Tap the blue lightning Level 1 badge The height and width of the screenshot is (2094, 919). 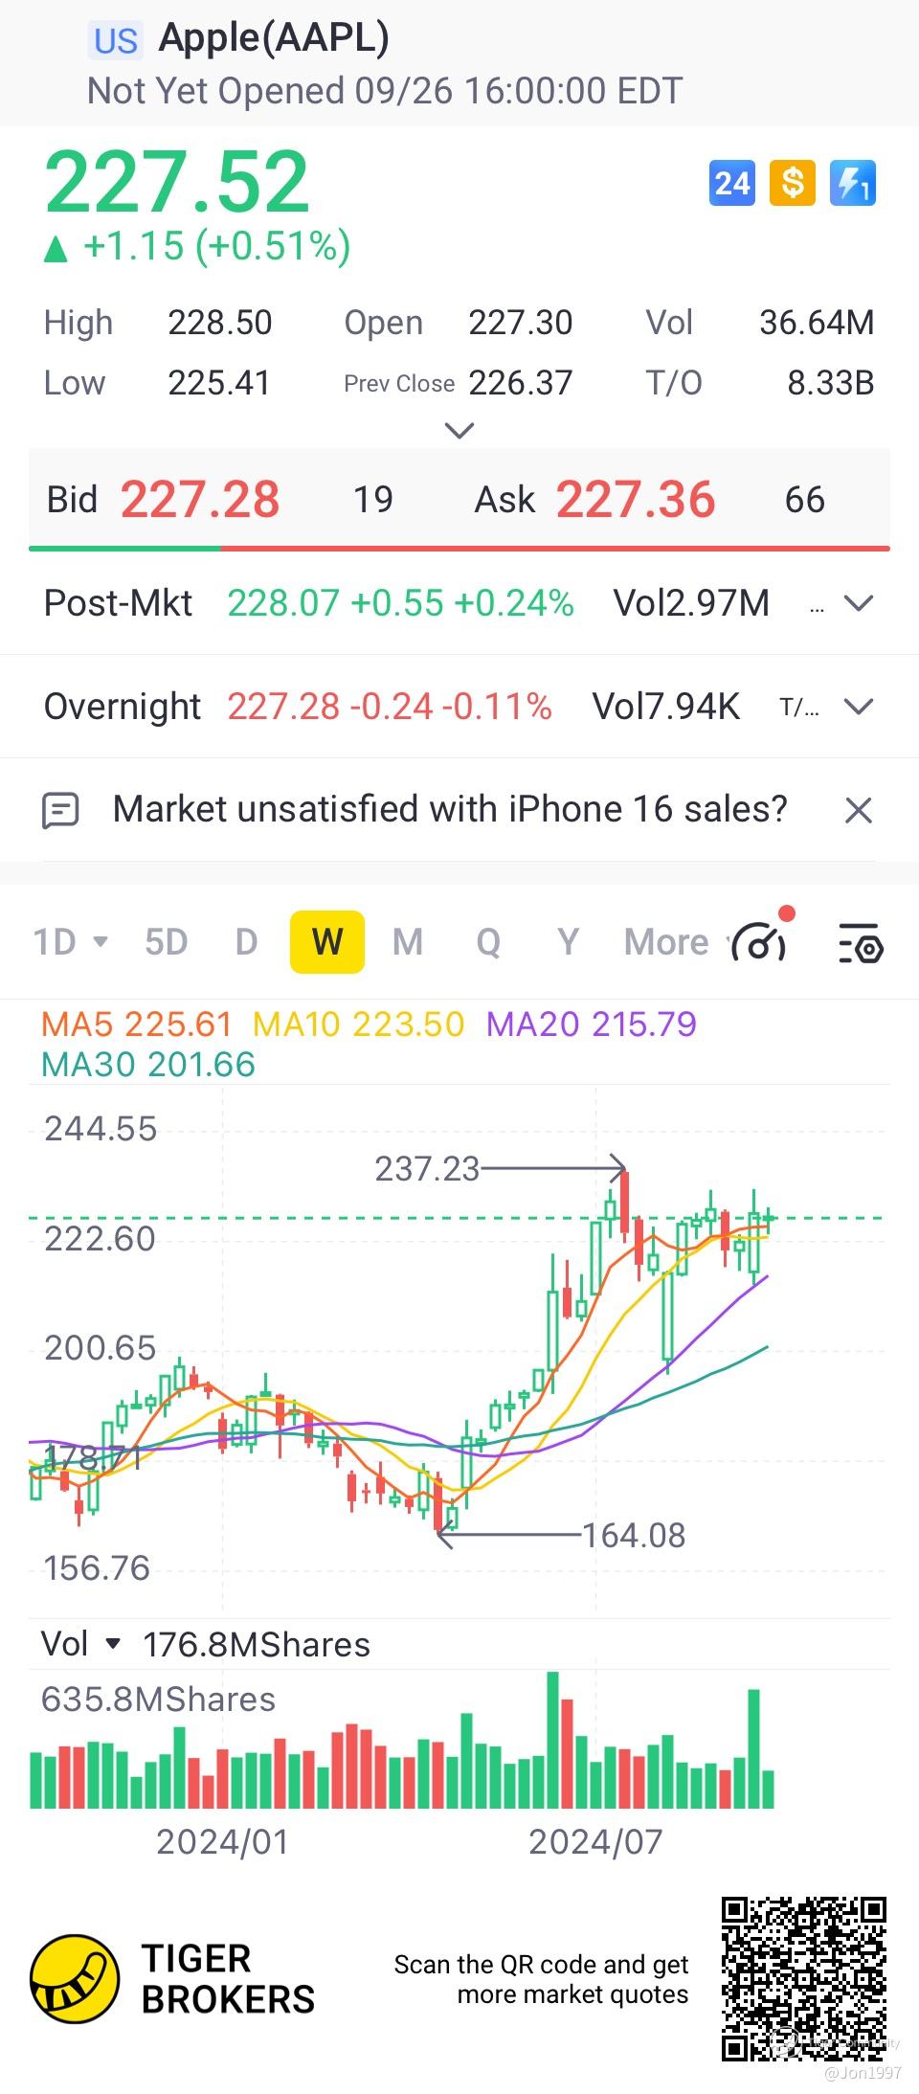[x=853, y=183]
